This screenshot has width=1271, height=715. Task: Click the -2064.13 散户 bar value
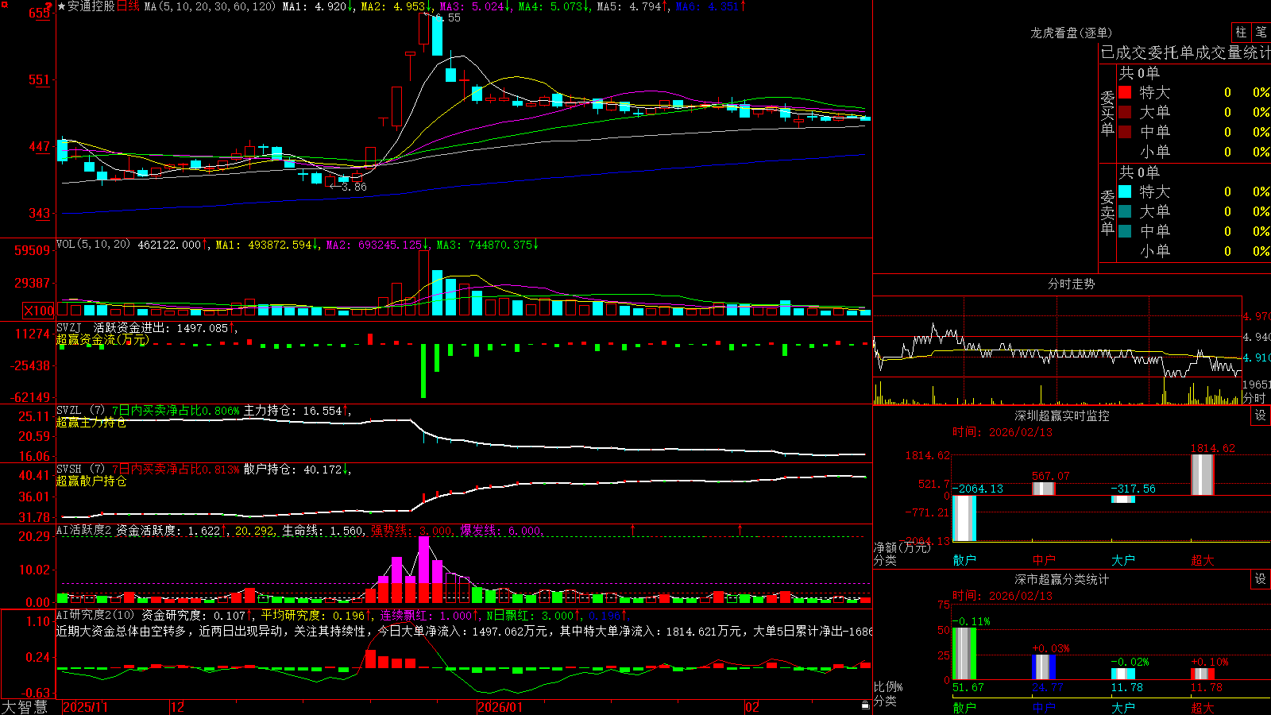pyautogui.click(x=978, y=489)
